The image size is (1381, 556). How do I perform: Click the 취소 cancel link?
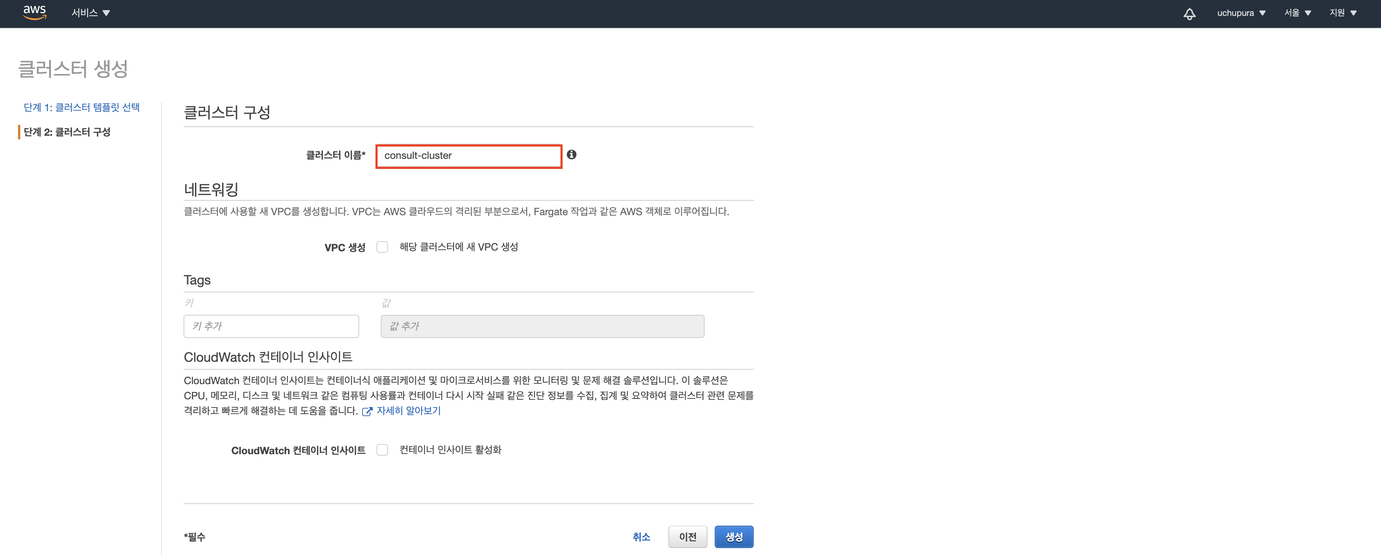[x=641, y=537]
